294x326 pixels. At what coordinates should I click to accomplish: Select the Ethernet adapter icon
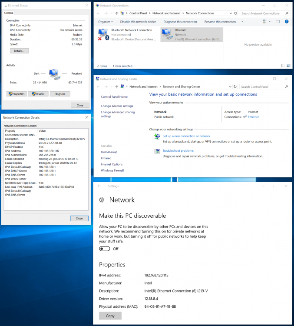pyautogui.click(x=166, y=34)
